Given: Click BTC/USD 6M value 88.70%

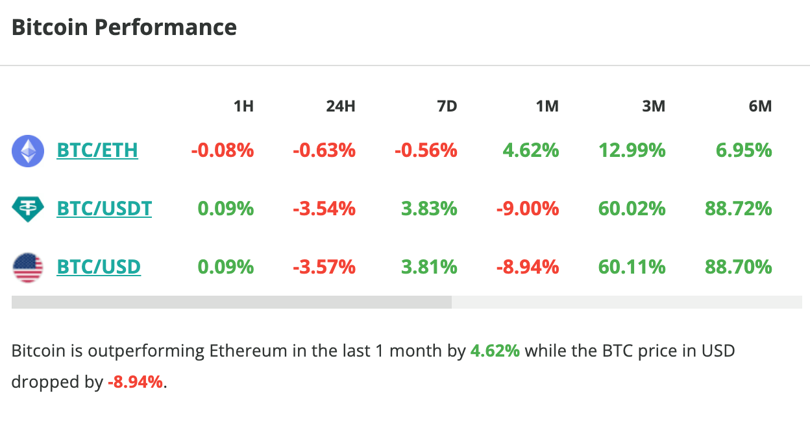Looking at the screenshot, I should pos(738,267).
